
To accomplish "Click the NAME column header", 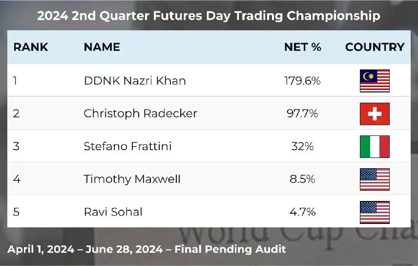I will [102, 47].
